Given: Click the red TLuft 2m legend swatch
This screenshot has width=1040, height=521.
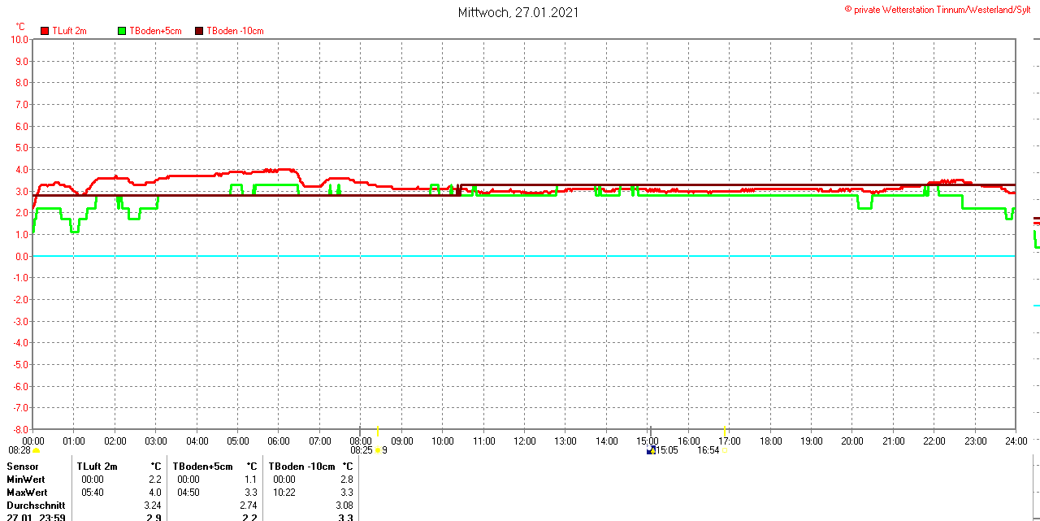Looking at the screenshot, I should click(x=45, y=31).
